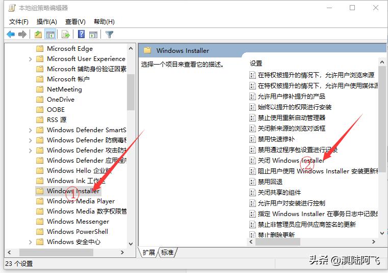The image size is (388, 273).
Task: Switch to the 标准 tab
Action: (167, 252)
